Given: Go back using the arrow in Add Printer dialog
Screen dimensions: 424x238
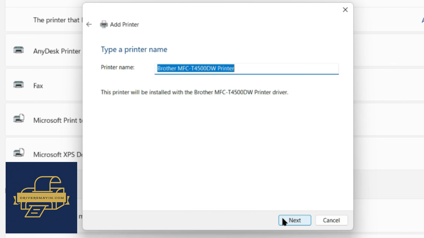Looking at the screenshot, I should [x=89, y=24].
